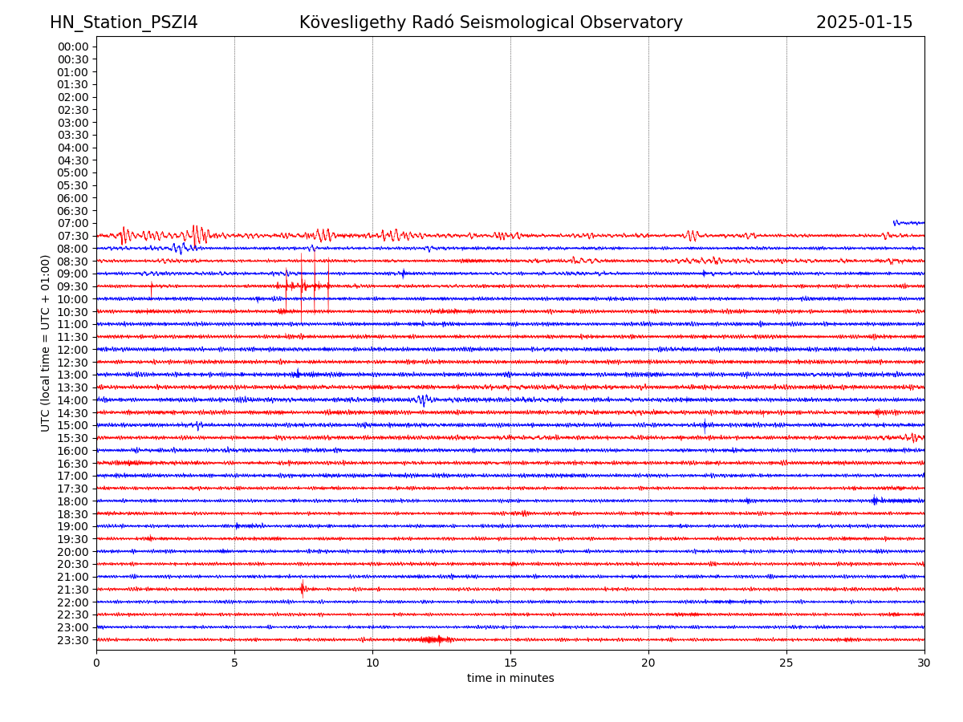Click the x-axis tick label 15

pyautogui.click(x=510, y=663)
